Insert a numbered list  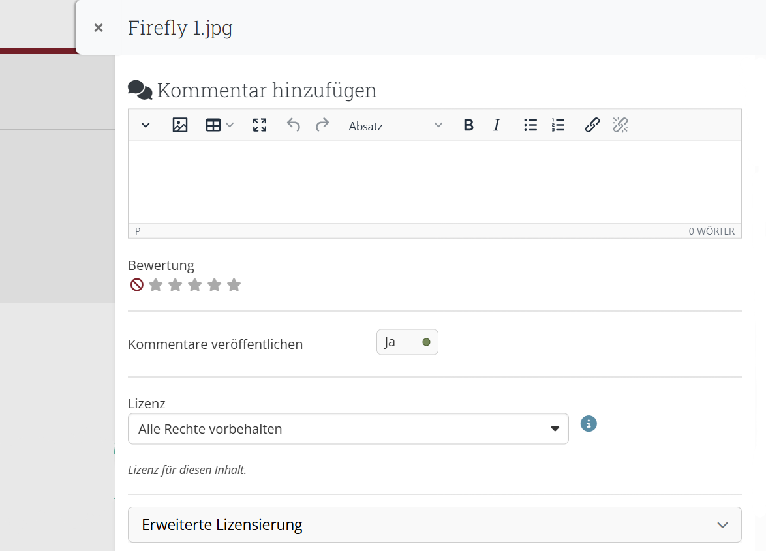click(558, 125)
